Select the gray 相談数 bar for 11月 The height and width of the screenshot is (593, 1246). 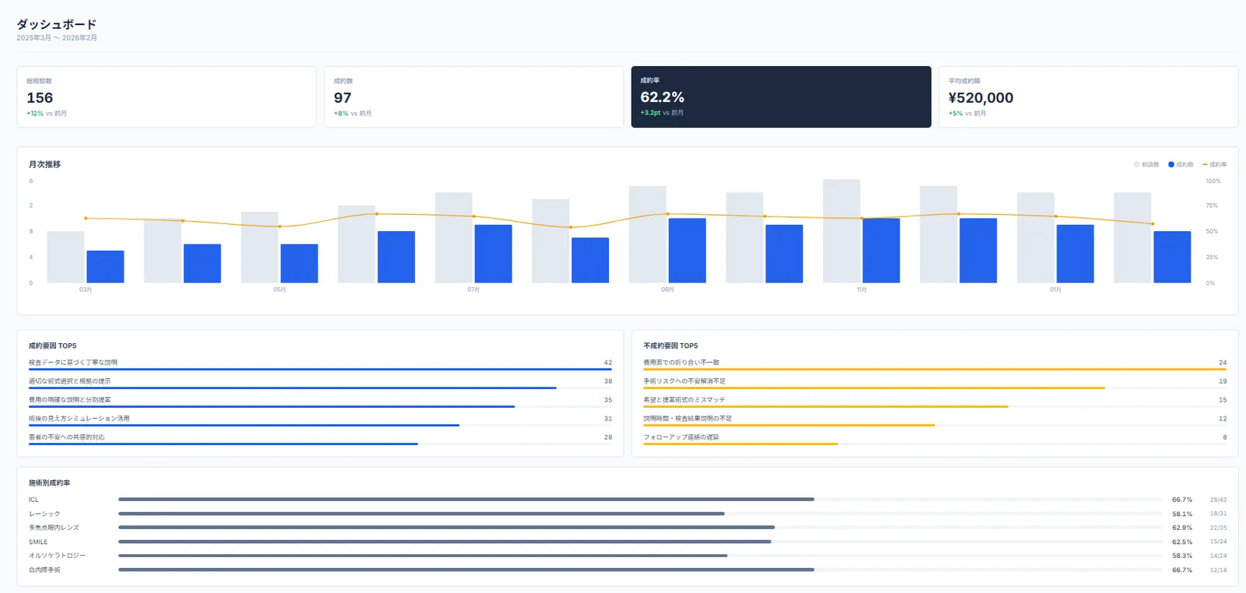pyautogui.click(x=842, y=231)
